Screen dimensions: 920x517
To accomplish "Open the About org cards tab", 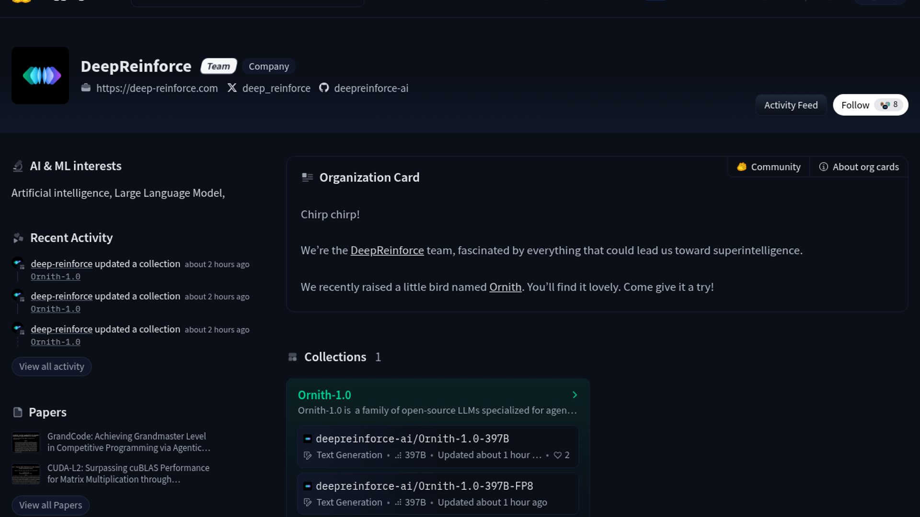I will pos(859,167).
